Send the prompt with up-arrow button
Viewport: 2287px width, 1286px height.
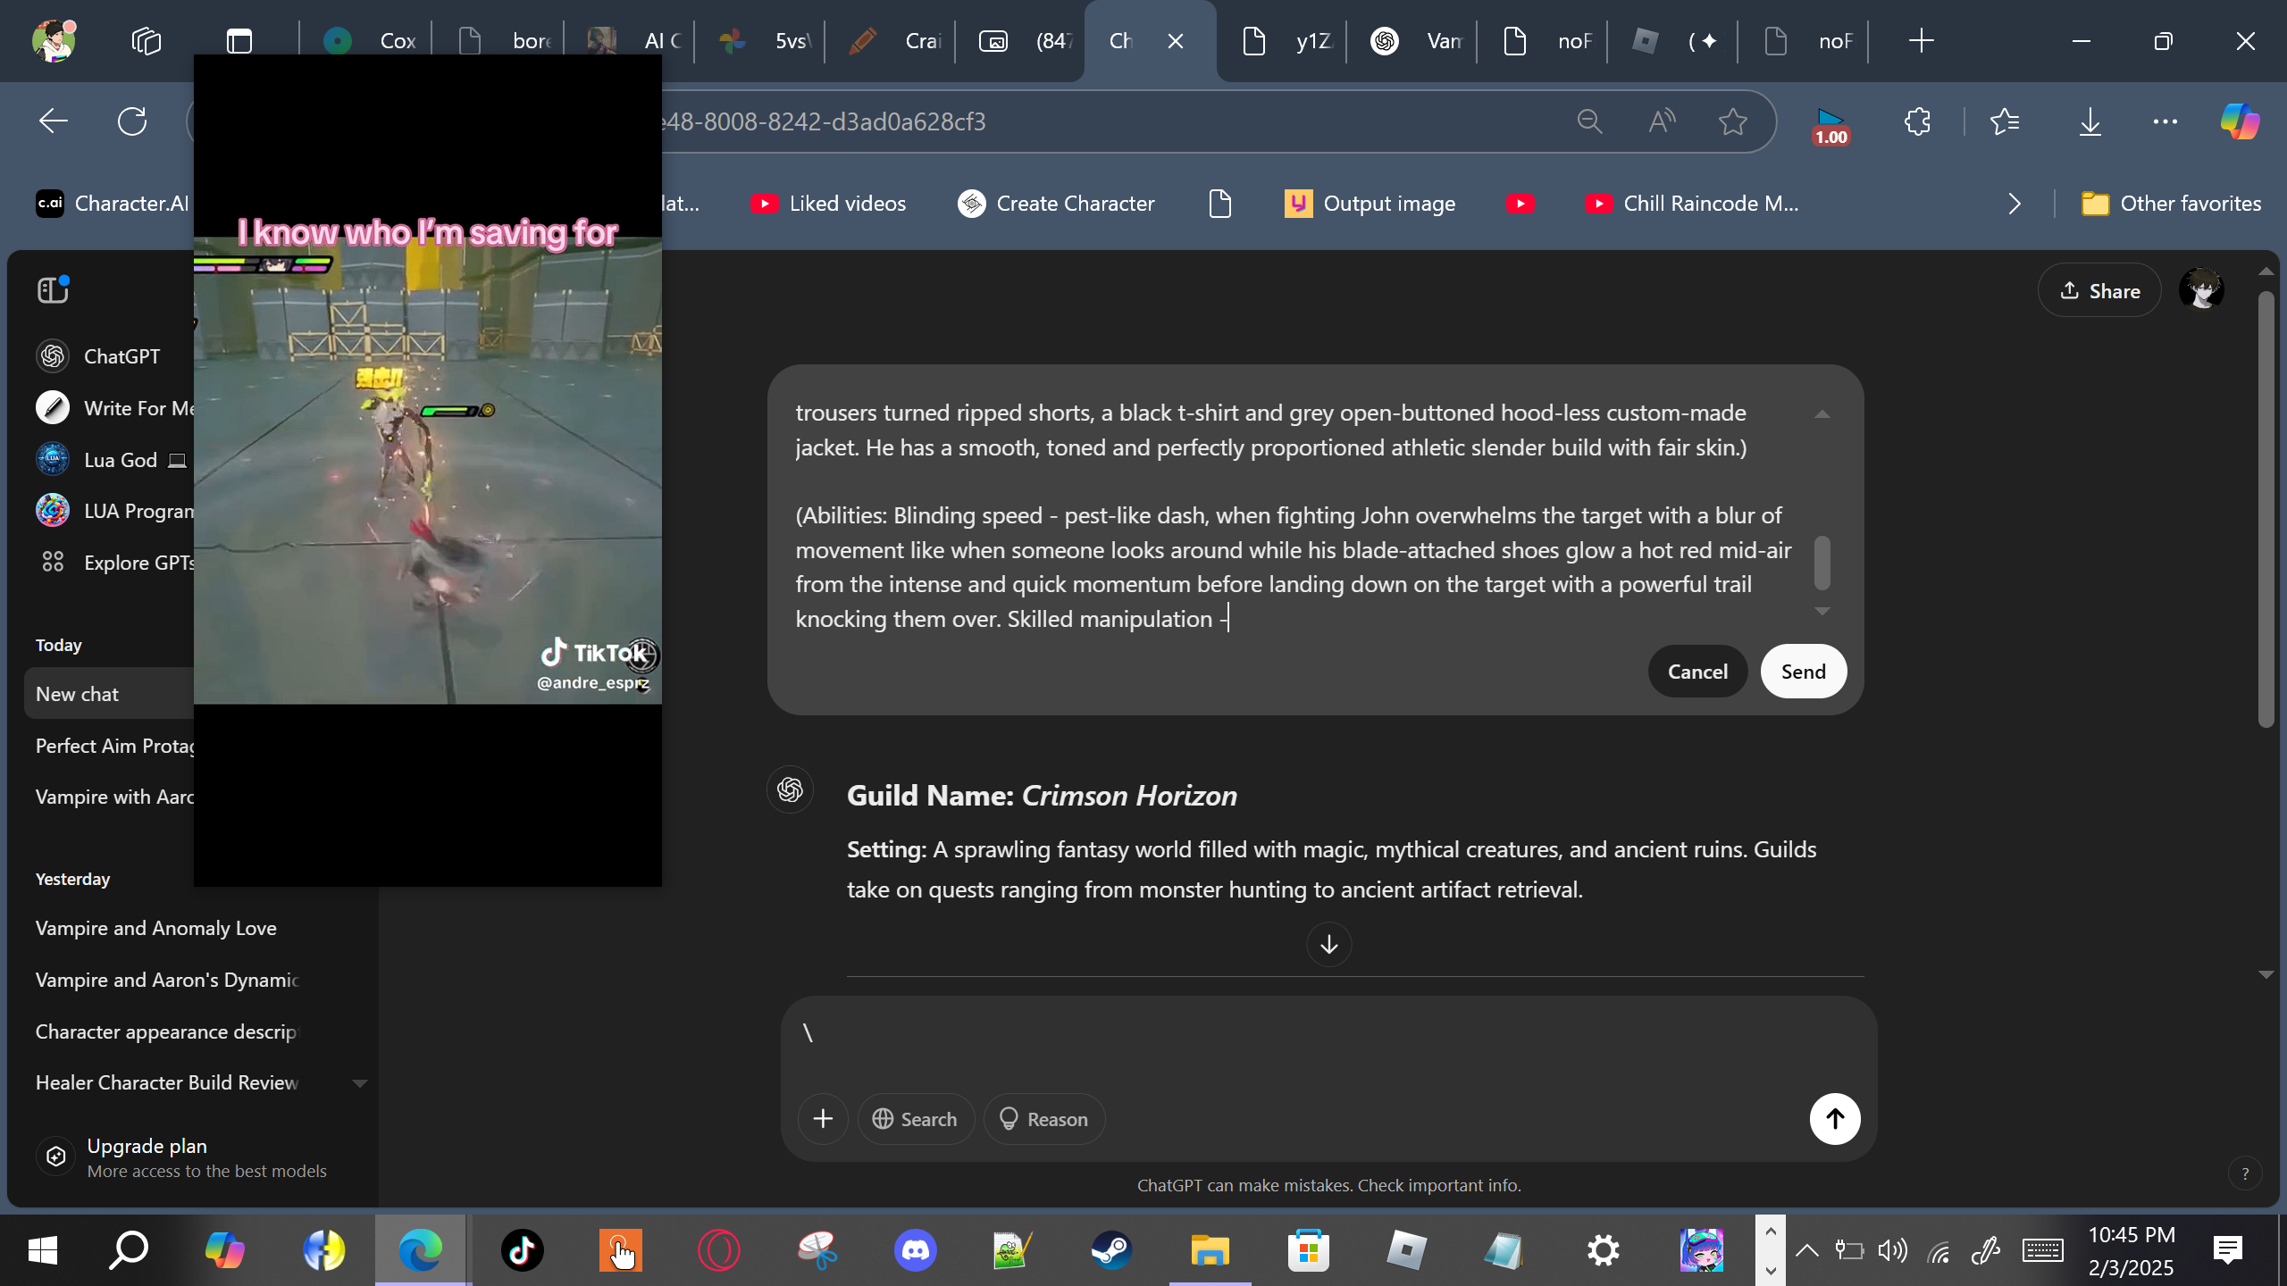coord(1835,1119)
